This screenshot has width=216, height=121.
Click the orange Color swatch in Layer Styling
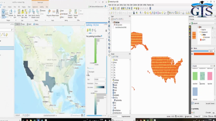point(204,54)
